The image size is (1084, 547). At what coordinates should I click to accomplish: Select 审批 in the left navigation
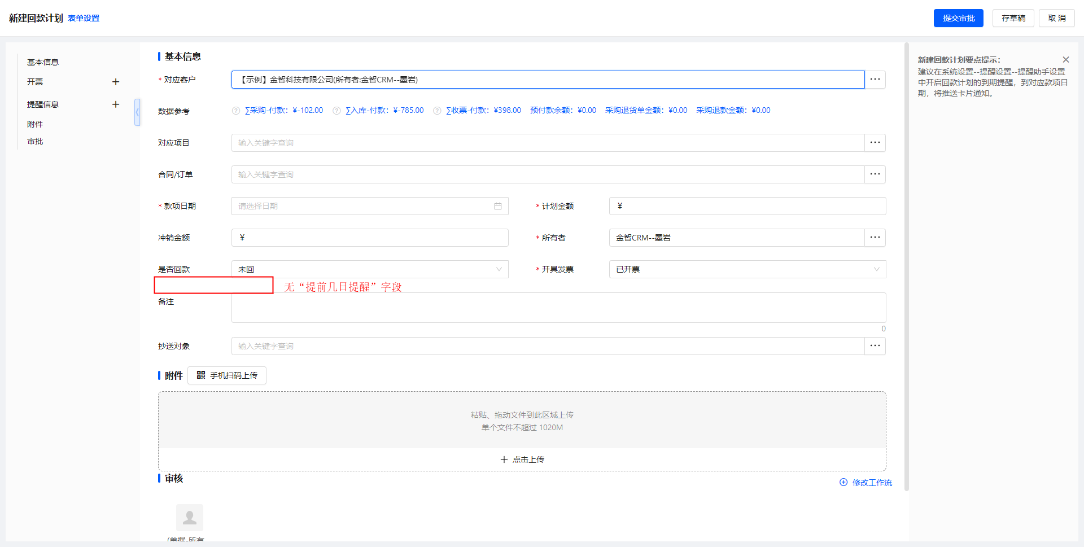tap(35, 141)
